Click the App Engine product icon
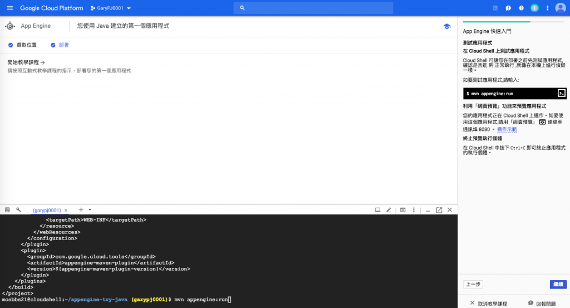The image size is (570, 308). pos(10,26)
